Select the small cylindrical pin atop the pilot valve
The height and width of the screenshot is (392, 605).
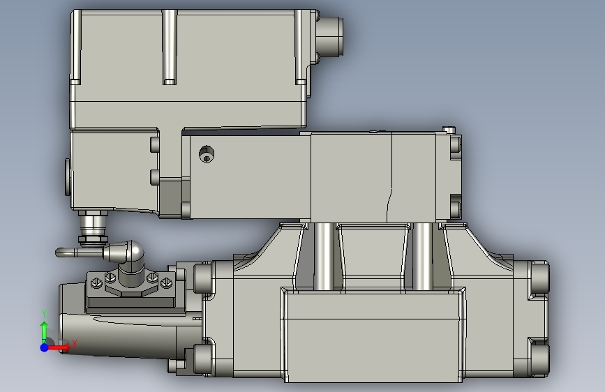pos(449,130)
